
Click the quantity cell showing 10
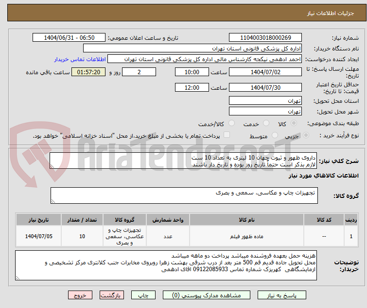[82, 236]
